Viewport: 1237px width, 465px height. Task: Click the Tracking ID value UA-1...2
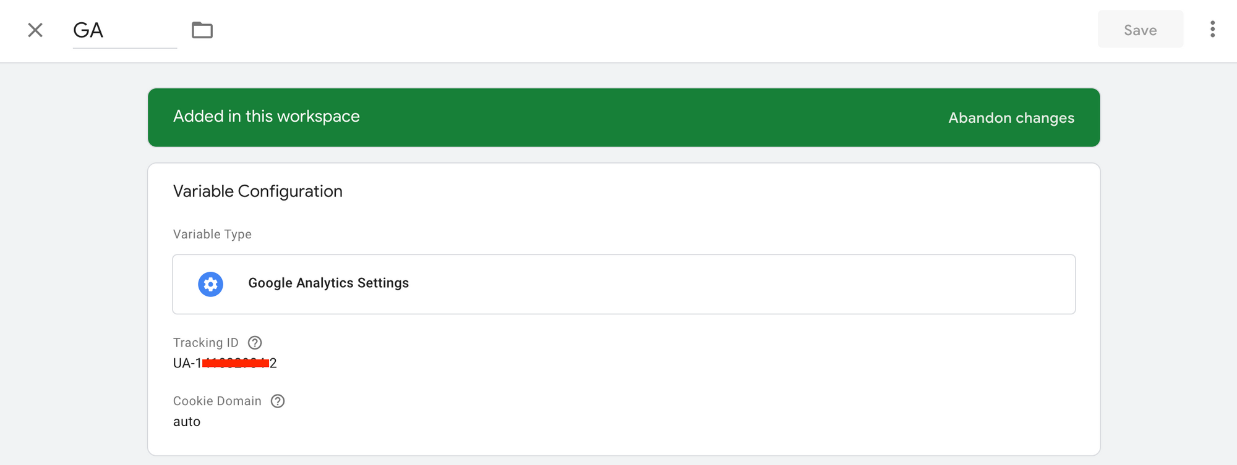225,363
